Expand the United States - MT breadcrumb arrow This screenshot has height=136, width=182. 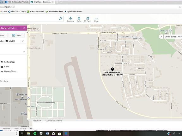161,37
